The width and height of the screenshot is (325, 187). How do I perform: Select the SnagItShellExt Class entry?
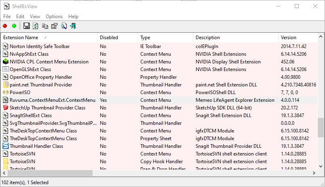31,116
